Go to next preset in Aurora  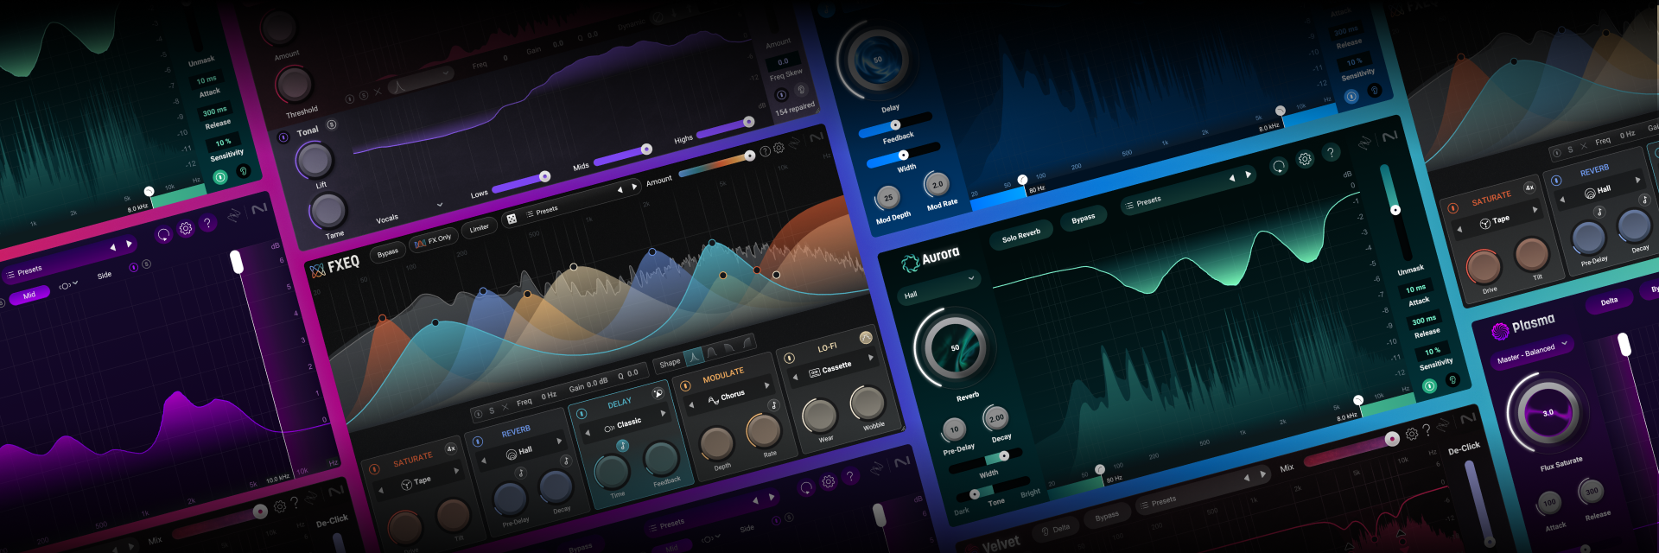[1248, 175]
